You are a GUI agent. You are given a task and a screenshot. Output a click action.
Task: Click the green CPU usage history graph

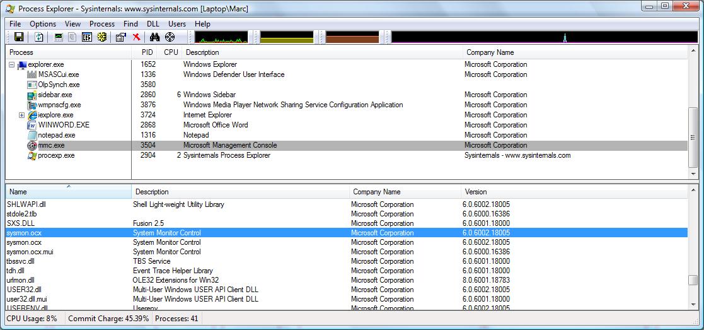(221, 37)
